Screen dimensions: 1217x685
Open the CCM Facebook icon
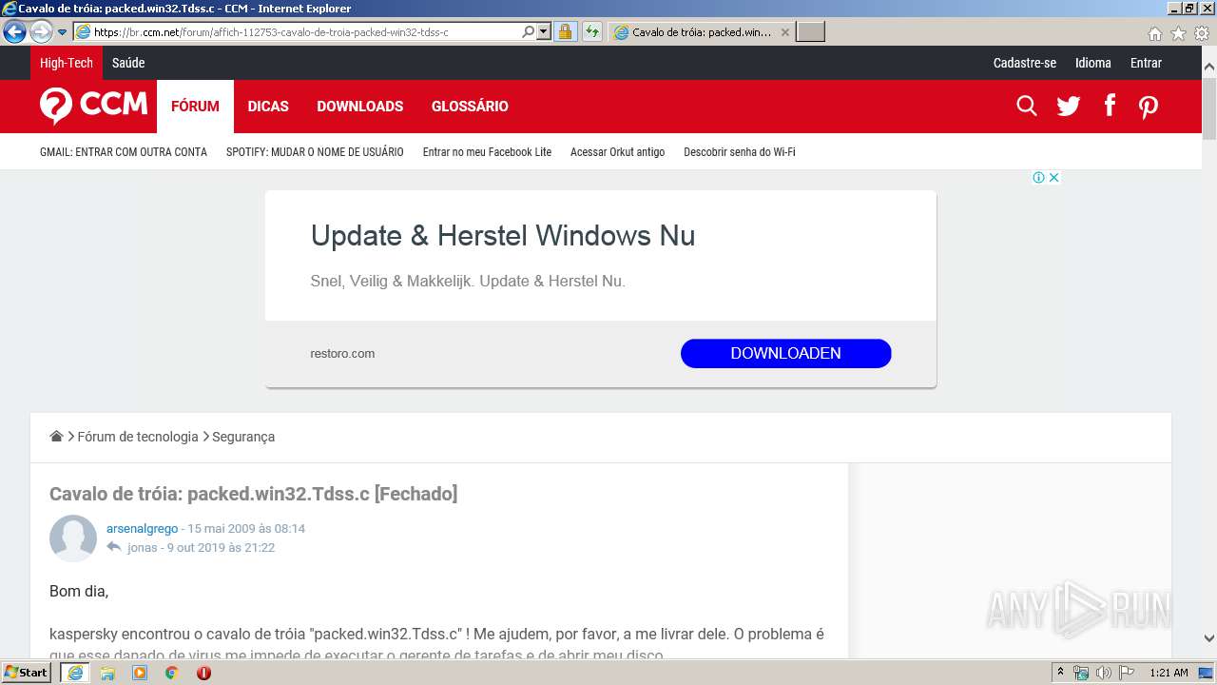click(x=1110, y=106)
